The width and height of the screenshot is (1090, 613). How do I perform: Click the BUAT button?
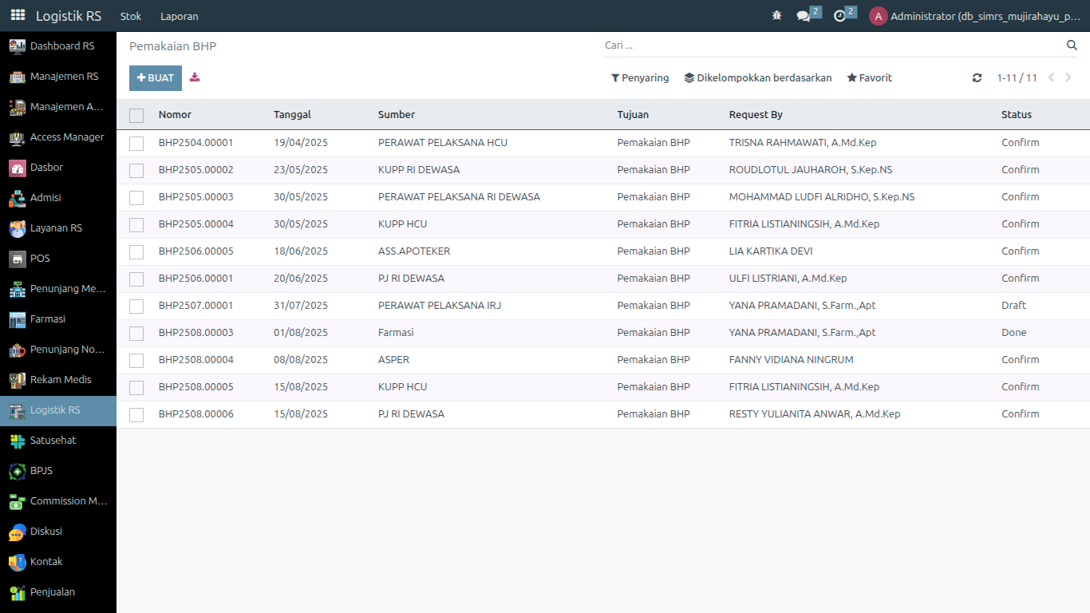156,78
